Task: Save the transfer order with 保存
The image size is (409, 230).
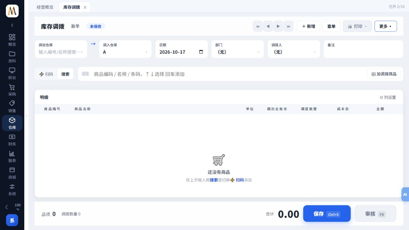Action: [x=327, y=214]
